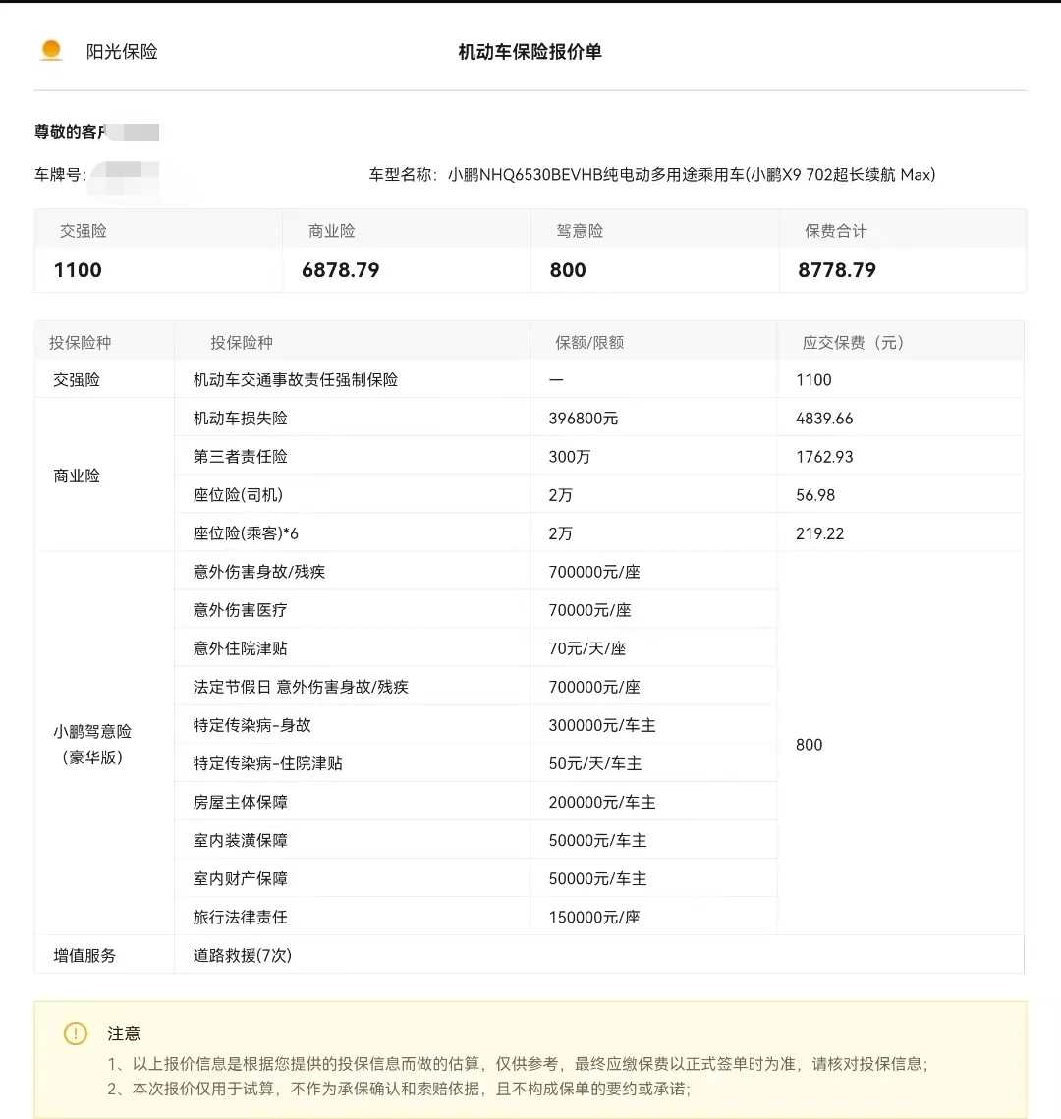Click the limit 150000元/座
1061x1119 pixels.
pyautogui.click(x=594, y=917)
